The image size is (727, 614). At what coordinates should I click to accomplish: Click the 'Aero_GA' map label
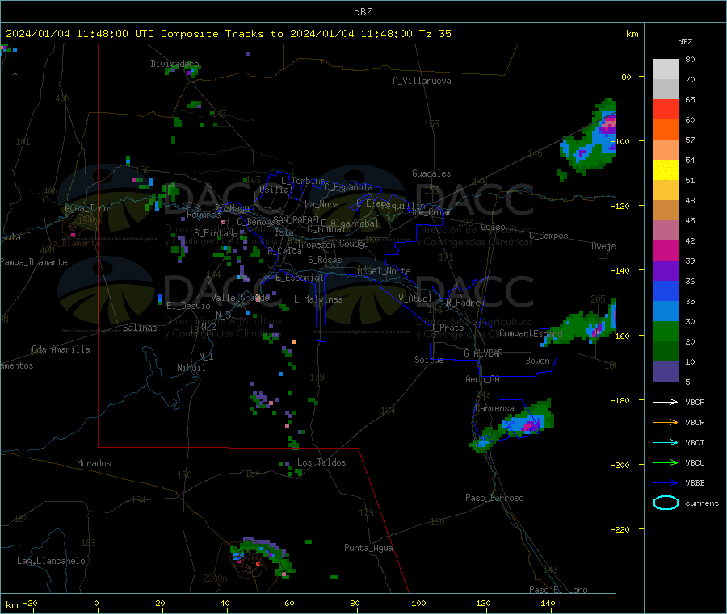pyautogui.click(x=482, y=380)
